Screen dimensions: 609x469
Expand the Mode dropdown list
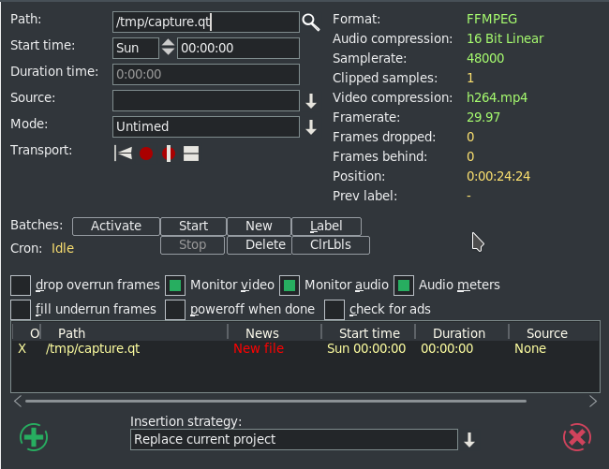tap(311, 126)
